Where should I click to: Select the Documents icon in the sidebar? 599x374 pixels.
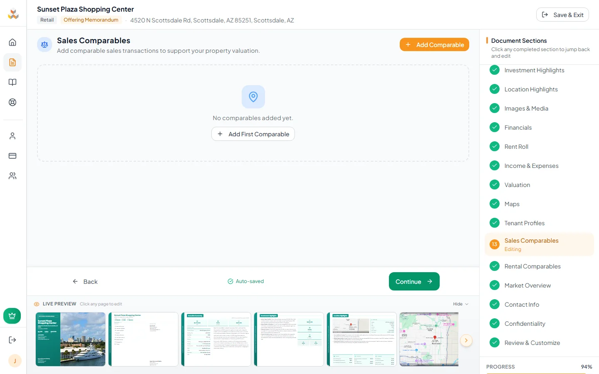(x=12, y=62)
